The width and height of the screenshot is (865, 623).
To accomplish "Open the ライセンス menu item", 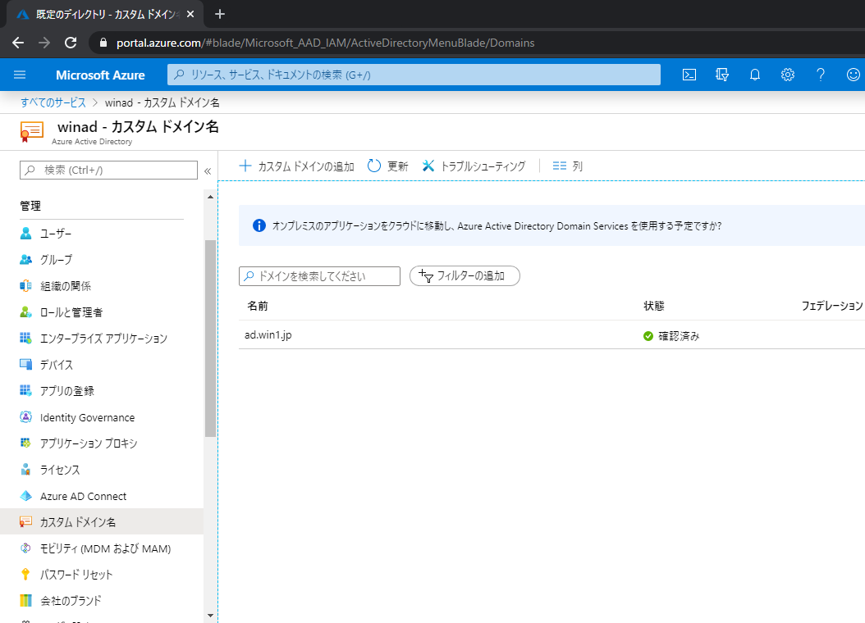I will pyautogui.click(x=102, y=470).
